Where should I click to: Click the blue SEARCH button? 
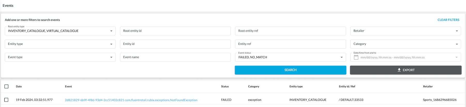point(290,70)
